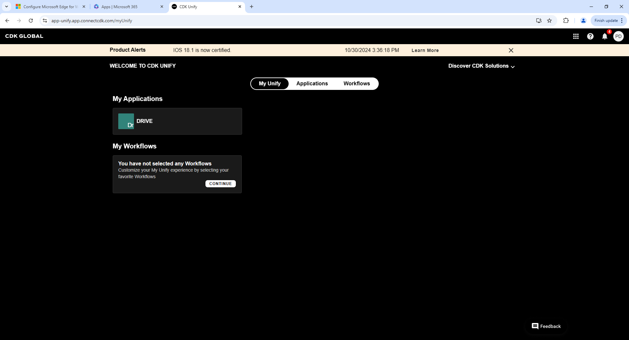The height and width of the screenshot is (340, 629).
Task: Open the browser extensions puzzle icon
Action: click(566, 21)
